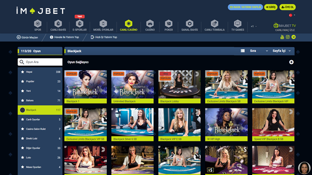Open the Sıra sort dropdown
This screenshot has width=312, height=175.
259,51
